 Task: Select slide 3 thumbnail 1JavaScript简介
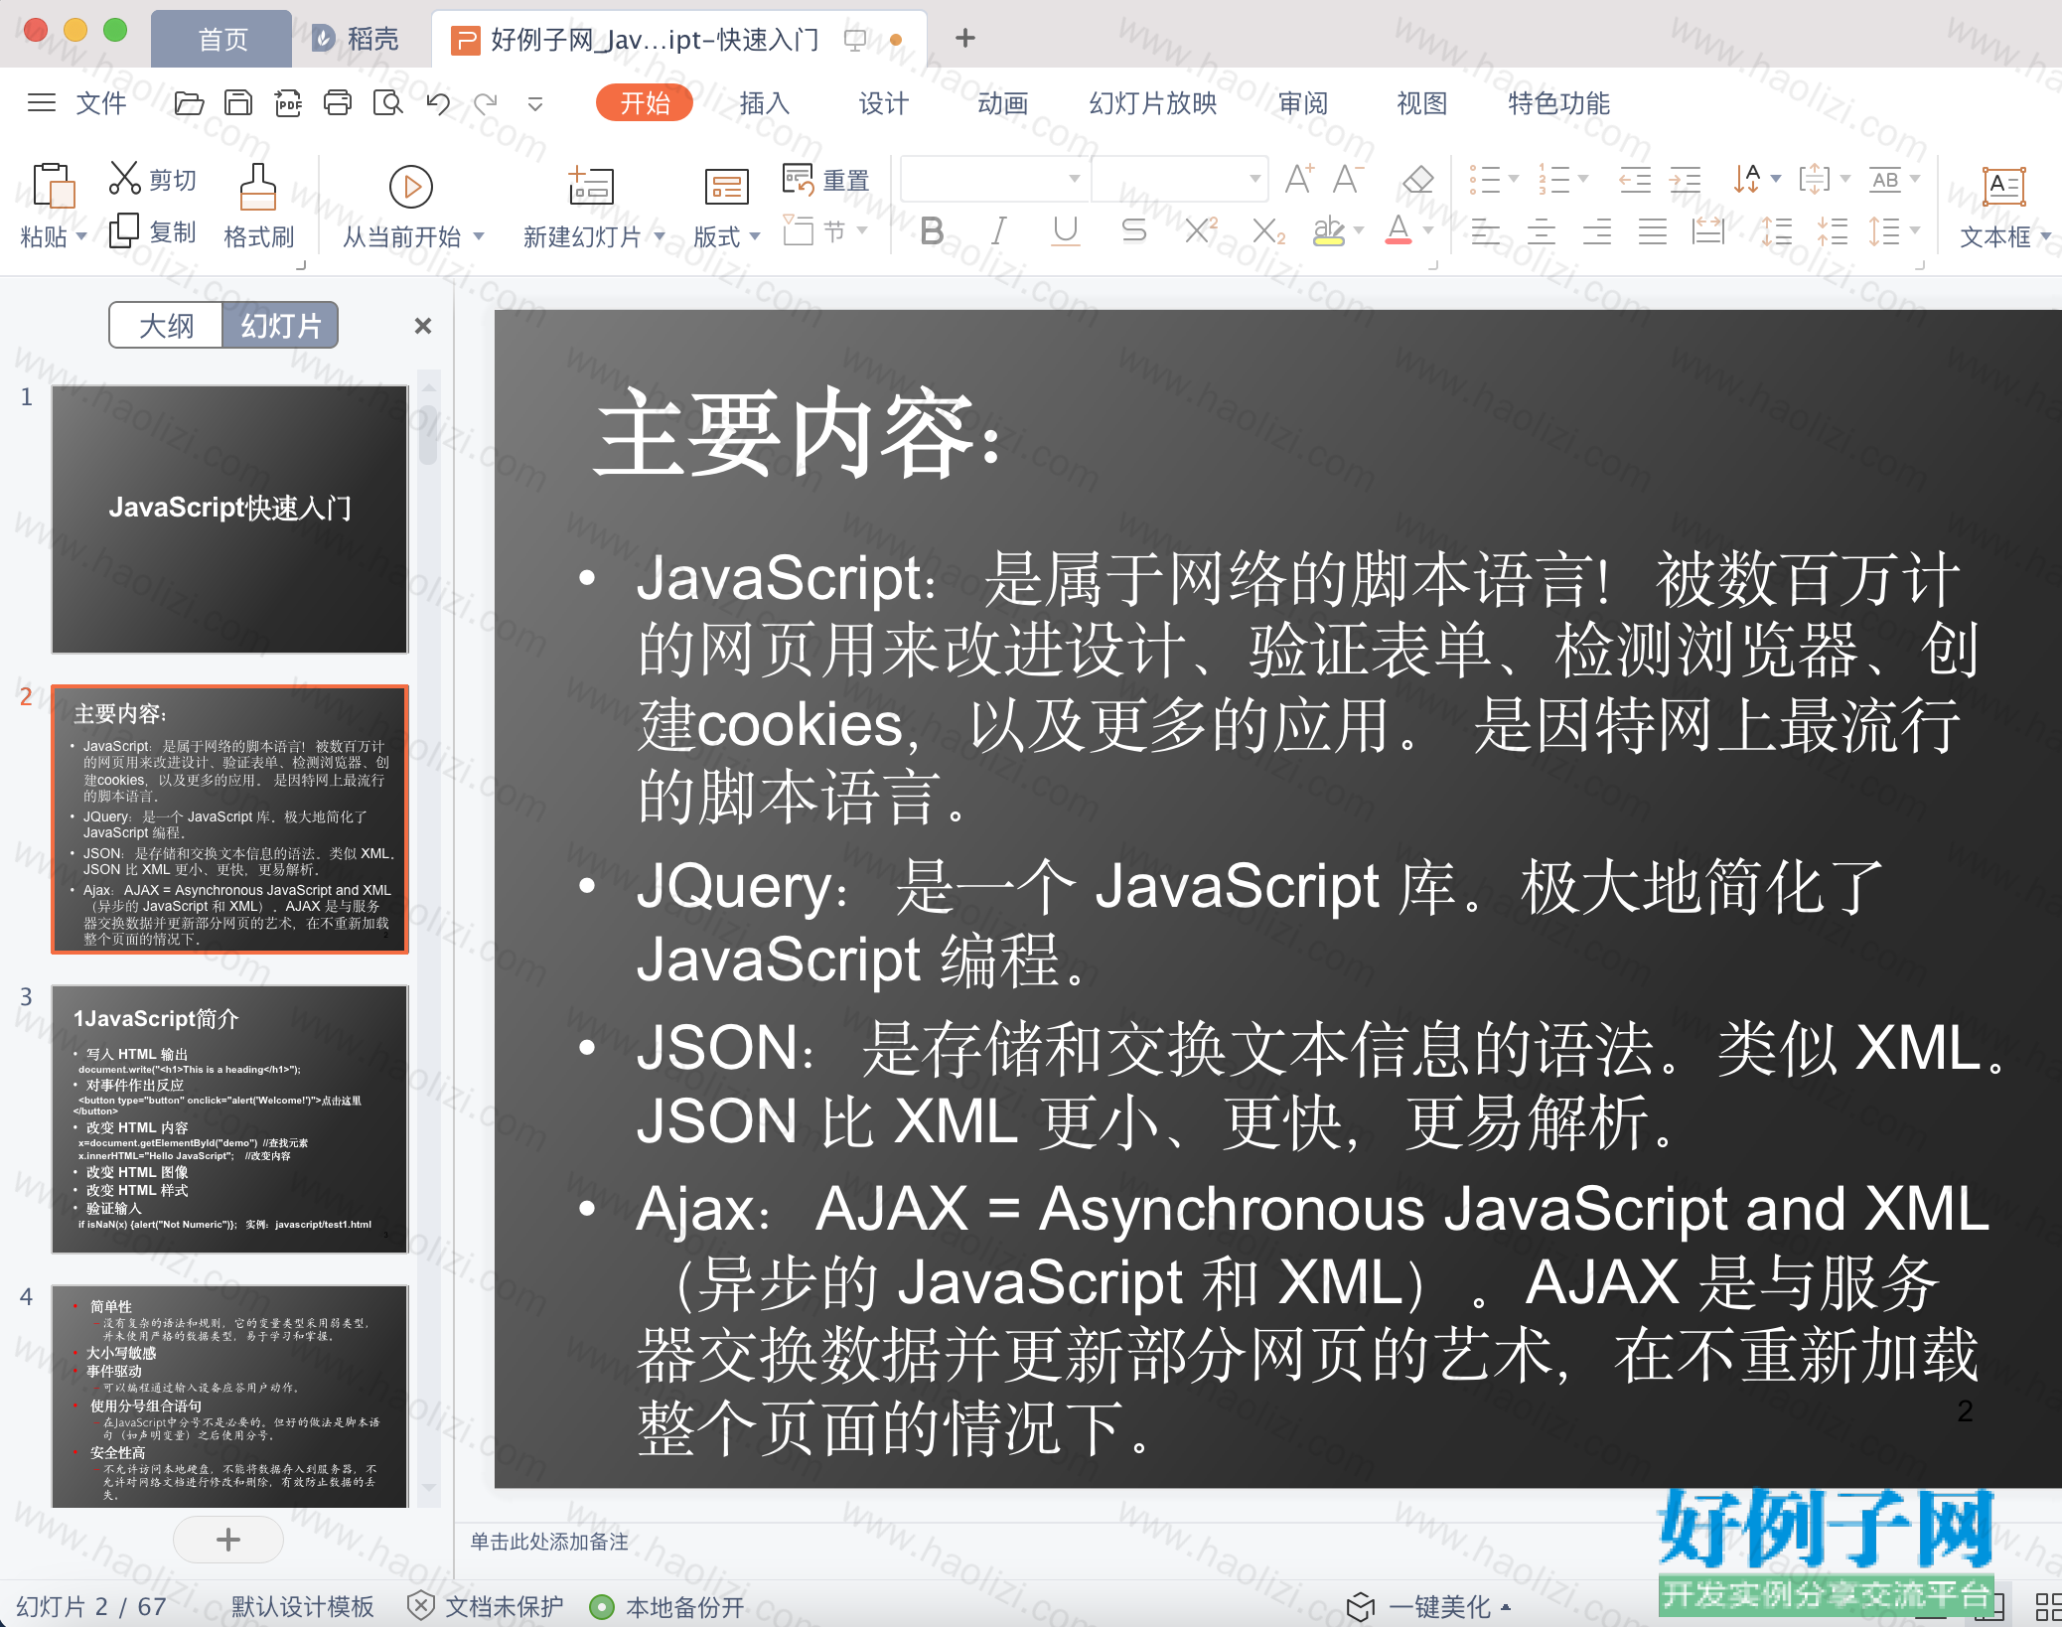point(229,1118)
